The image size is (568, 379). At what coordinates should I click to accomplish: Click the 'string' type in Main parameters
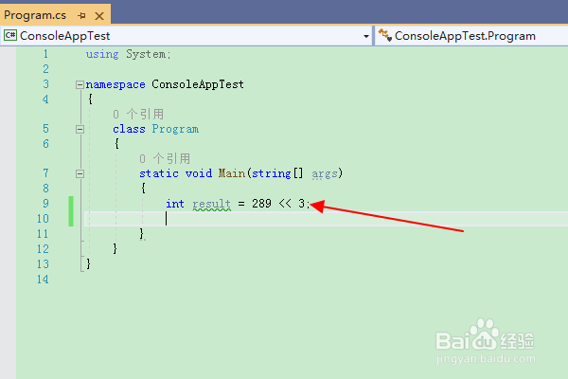pos(272,173)
